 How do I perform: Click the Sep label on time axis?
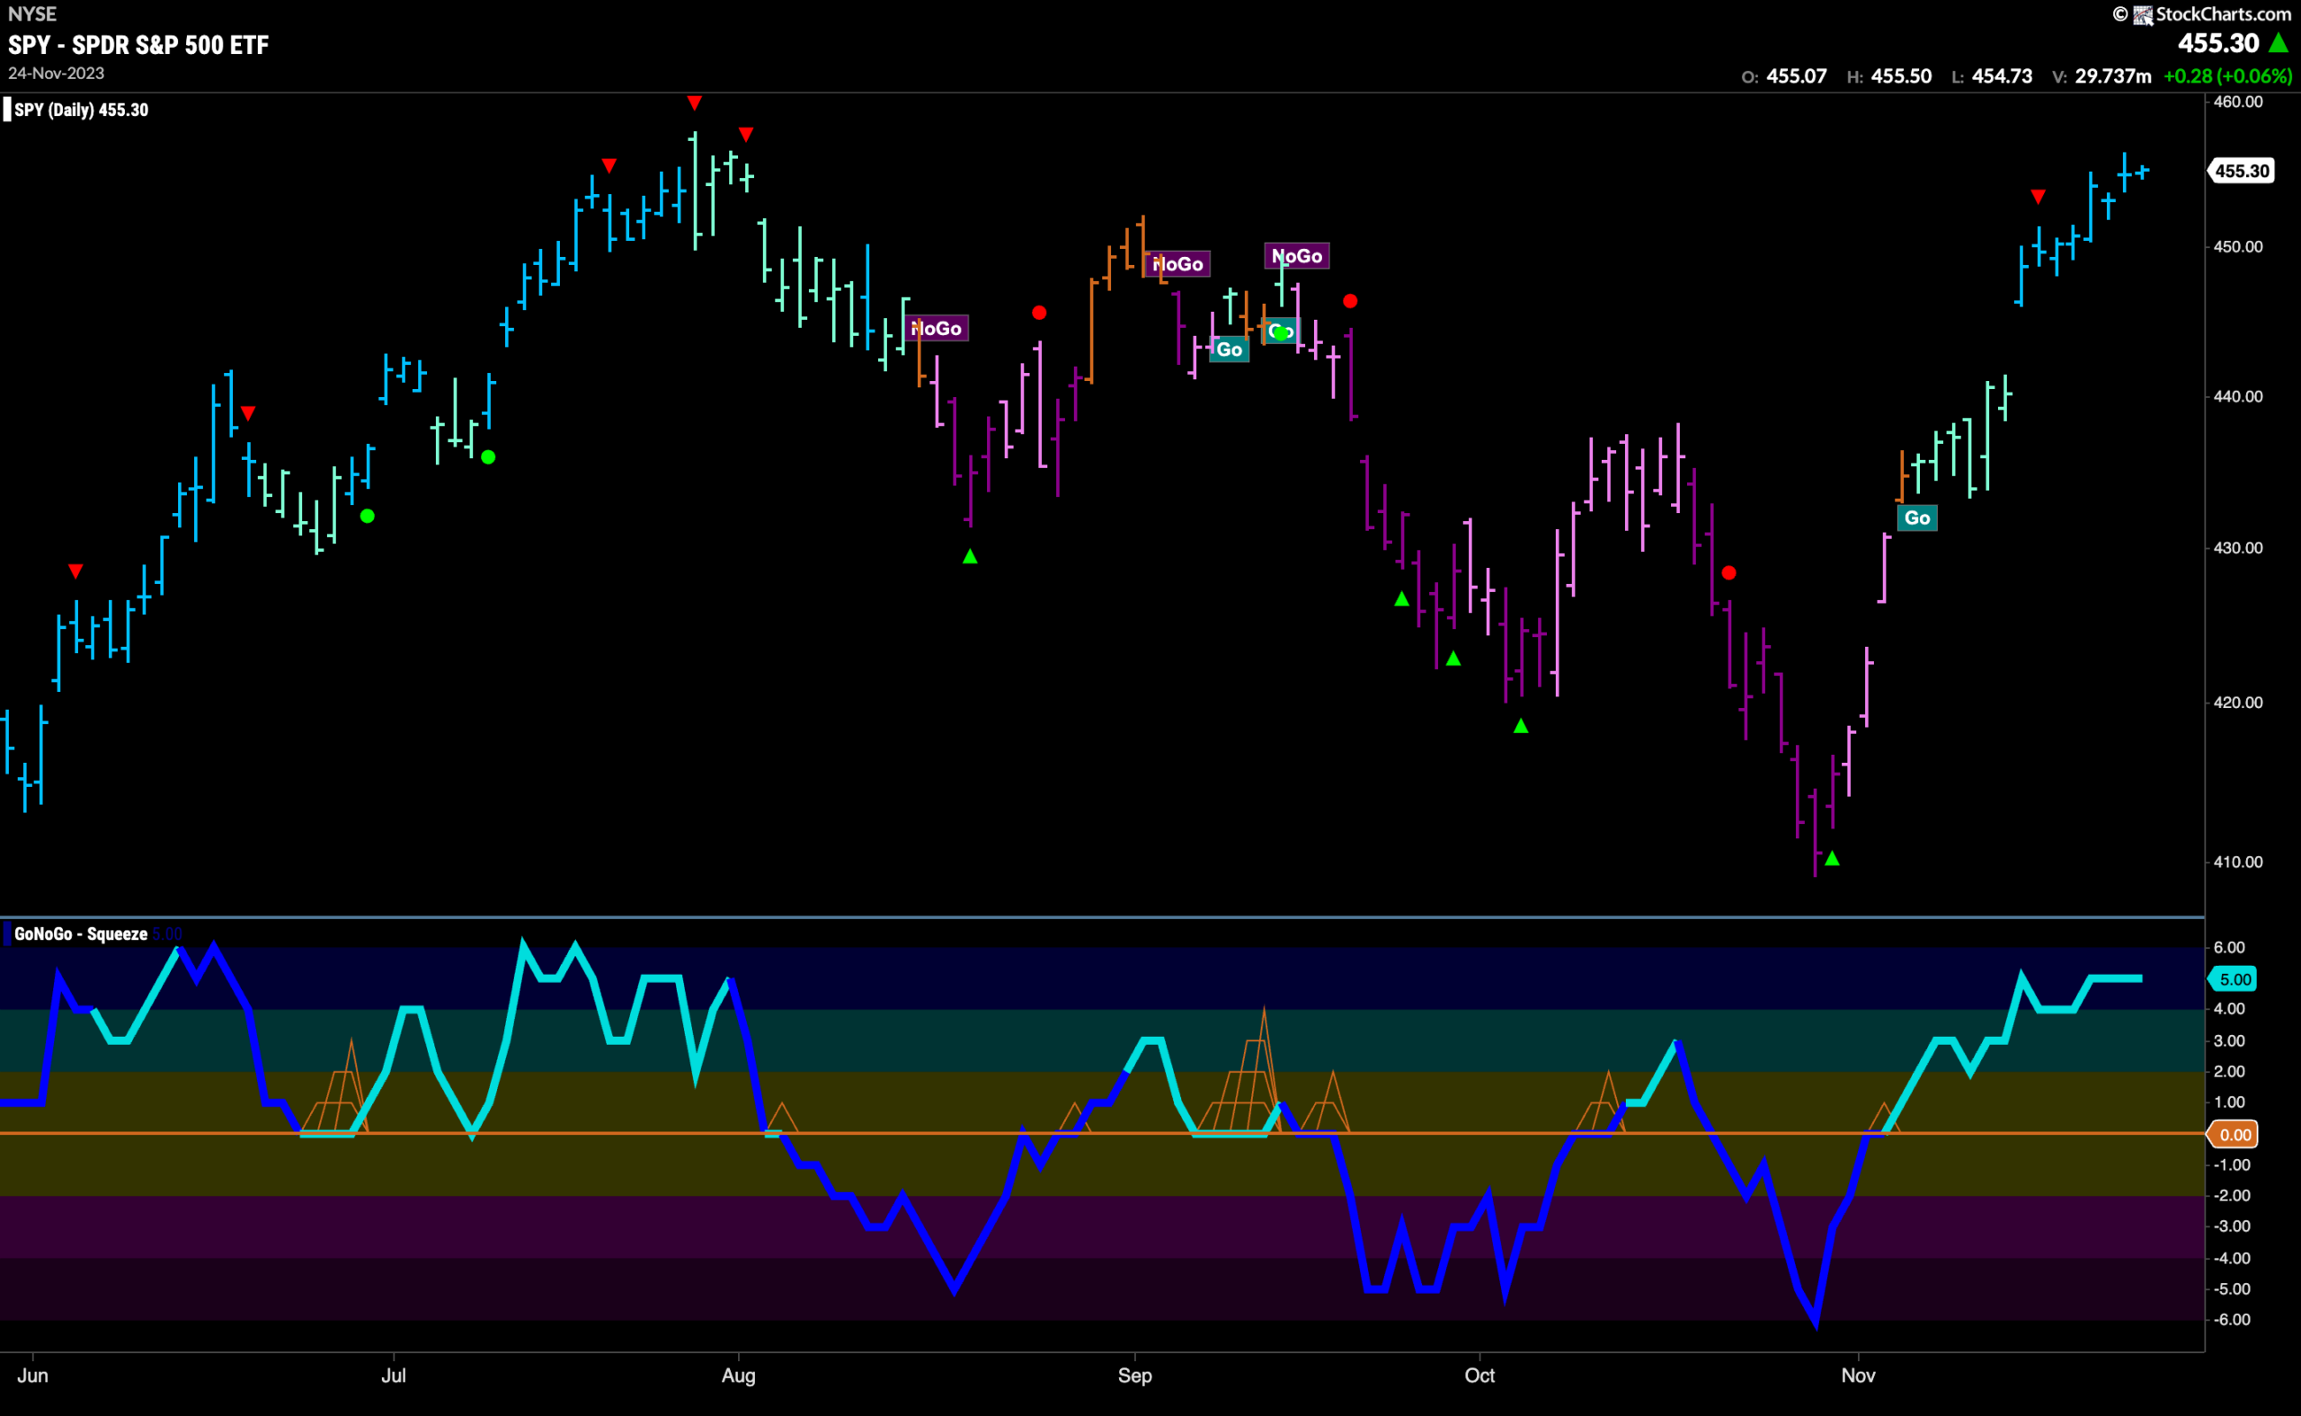(x=1134, y=1376)
